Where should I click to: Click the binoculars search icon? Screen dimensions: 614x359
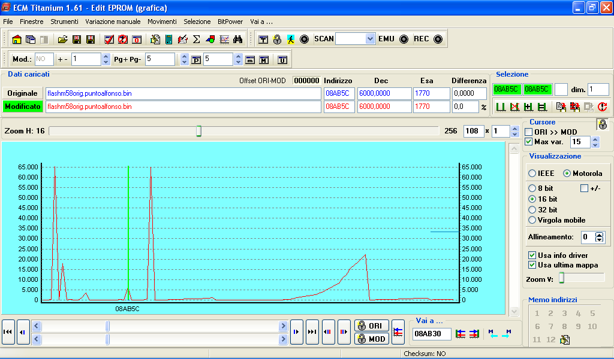(x=237, y=39)
